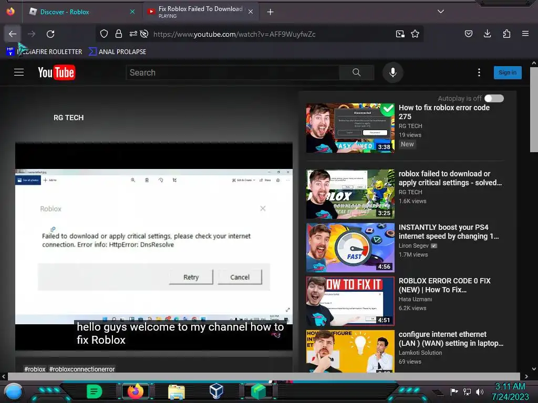Click the Sign in button

pos(508,72)
